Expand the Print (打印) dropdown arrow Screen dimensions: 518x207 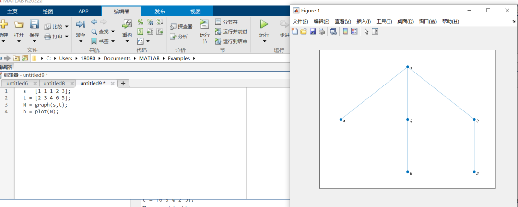[x=66, y=37]
